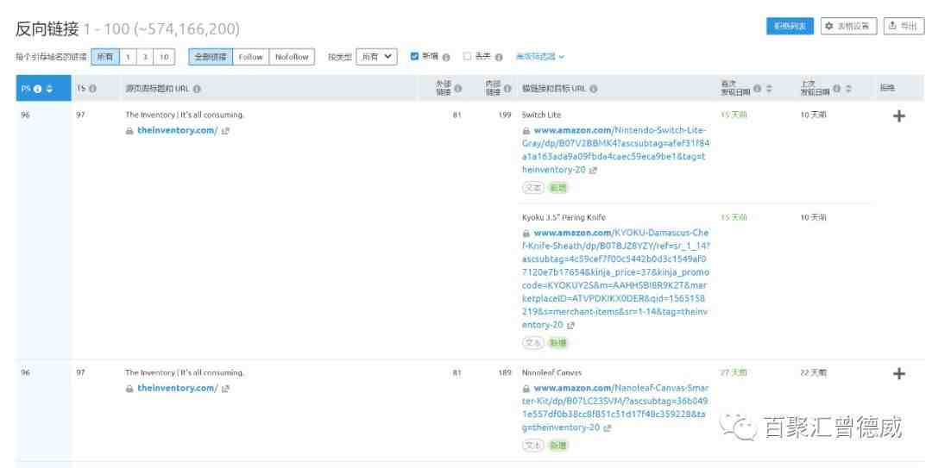This screenshot has width=932, height=468.
Task: Click the blue button at top right
Action: [x=790, y=26]
